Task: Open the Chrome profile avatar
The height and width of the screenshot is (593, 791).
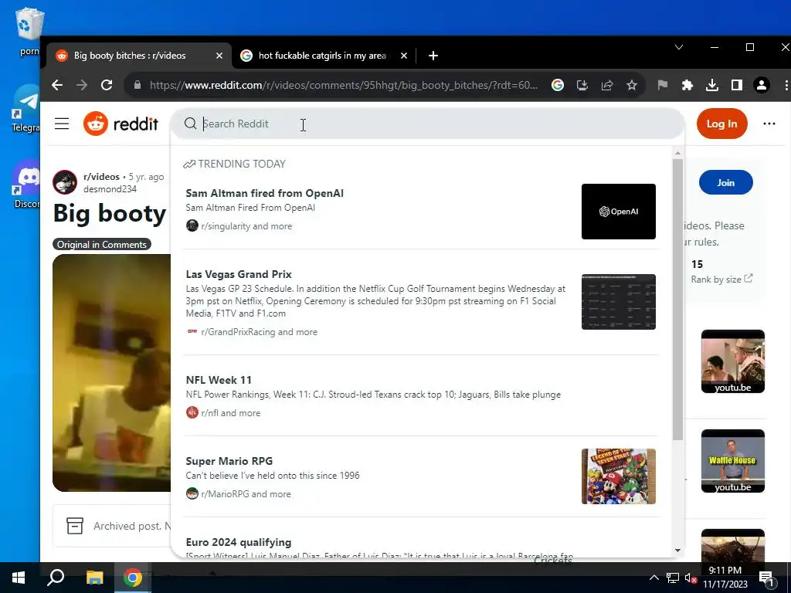Action: tap(761, 85)
